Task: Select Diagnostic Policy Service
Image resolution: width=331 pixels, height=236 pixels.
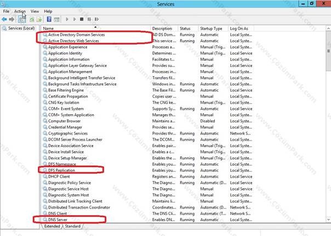Action: click(70, 183)
